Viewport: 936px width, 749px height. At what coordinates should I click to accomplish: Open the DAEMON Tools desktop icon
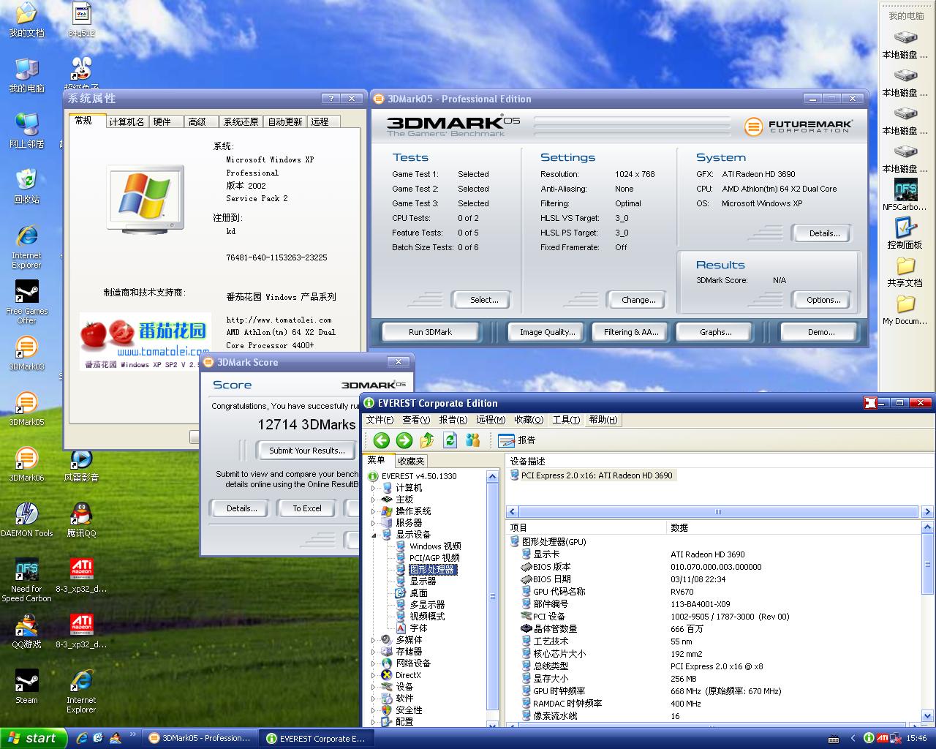point(27,514)
